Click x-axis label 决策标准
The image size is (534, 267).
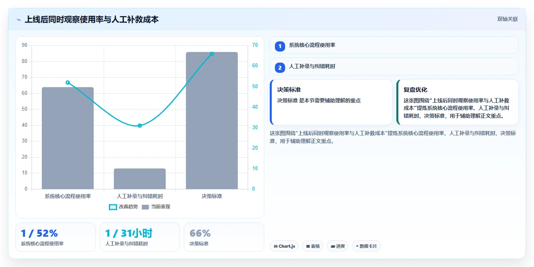pos(212,196)
